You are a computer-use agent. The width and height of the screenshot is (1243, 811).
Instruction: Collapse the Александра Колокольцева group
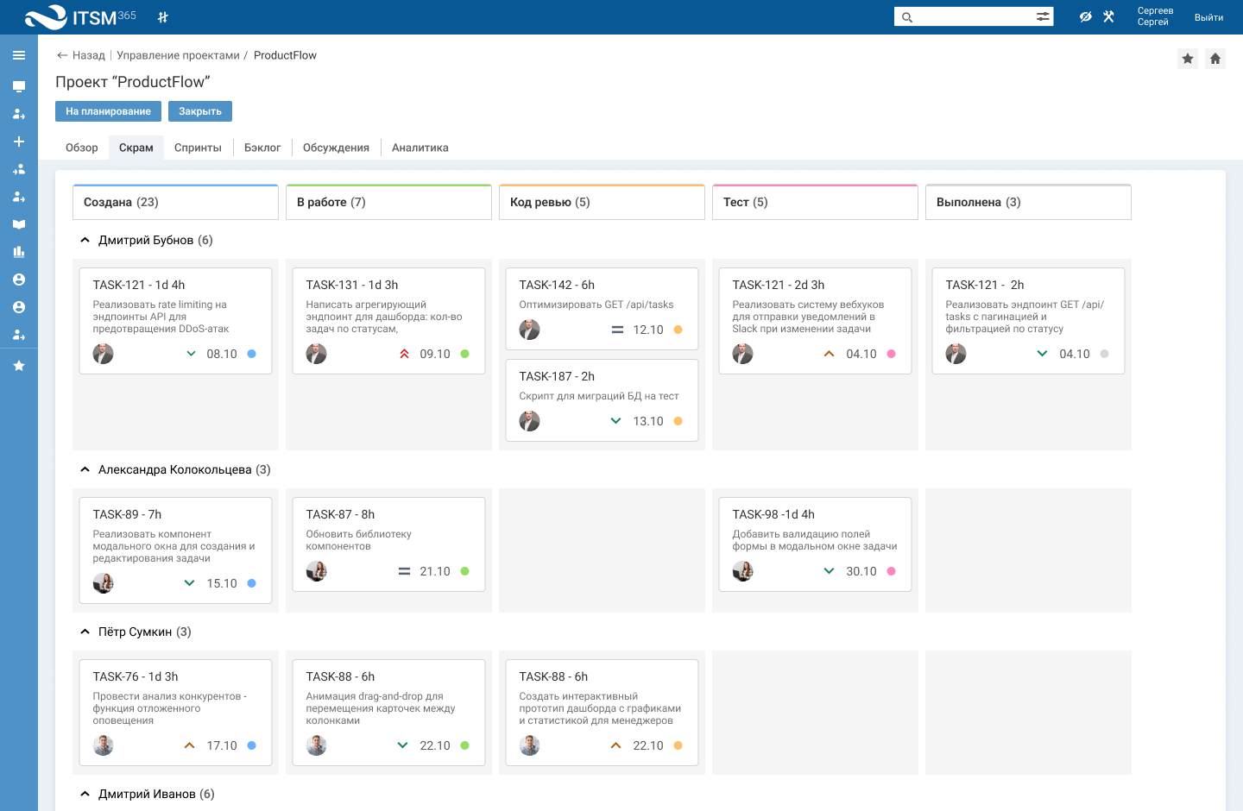[85, 470]
